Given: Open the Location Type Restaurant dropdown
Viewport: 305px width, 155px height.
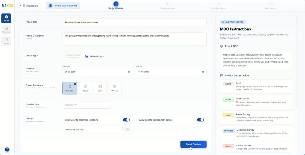Looking at the screenshot, I should click(x=86, y=105).
